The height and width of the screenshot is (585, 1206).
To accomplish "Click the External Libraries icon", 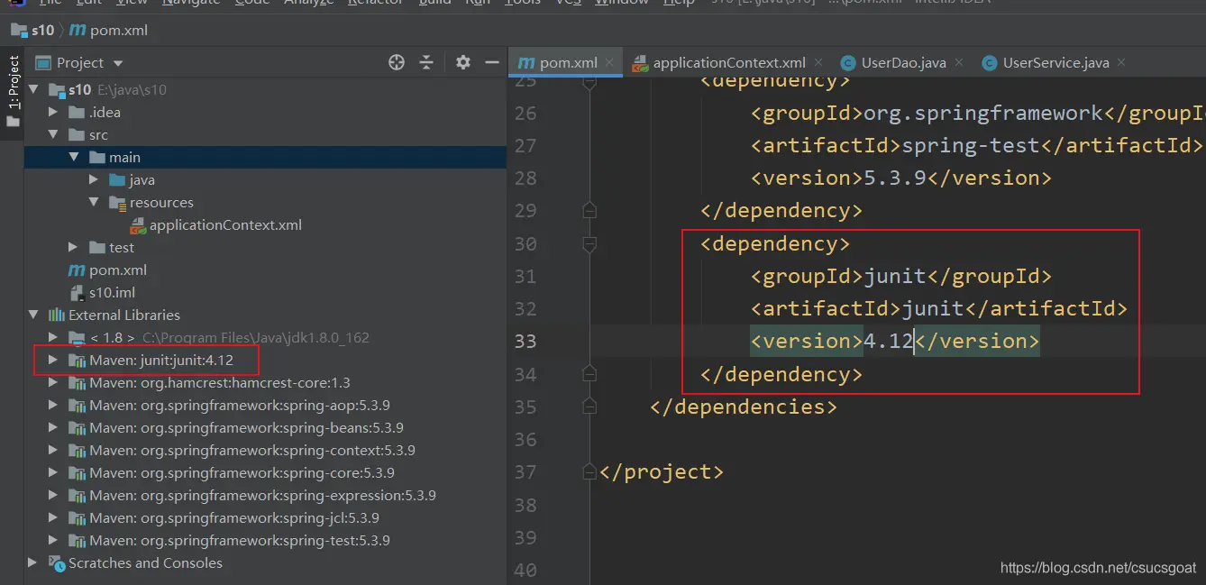I will click(57, 315).
